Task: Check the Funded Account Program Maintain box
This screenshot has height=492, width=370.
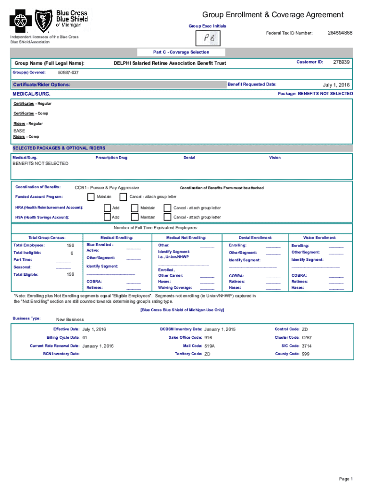Action: pos(91,197)
